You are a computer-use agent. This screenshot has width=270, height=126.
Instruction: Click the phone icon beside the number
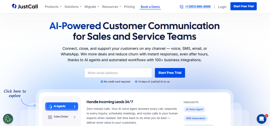(x=181, y=7)
